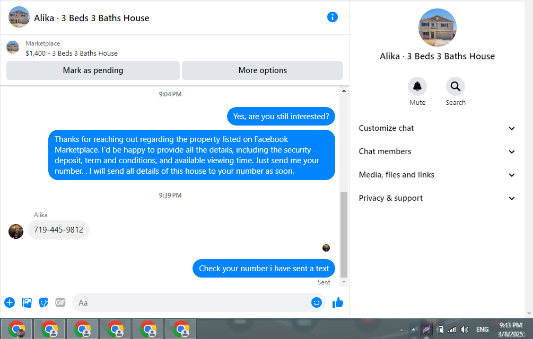Open more actions plus icon
The height and width of the screenshot is (339, 533).
pyautogui.click(x=10, y=302)
